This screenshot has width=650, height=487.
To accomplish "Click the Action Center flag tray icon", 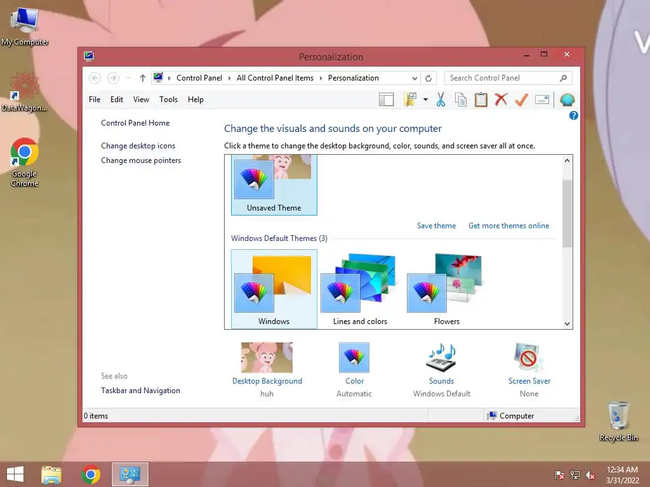I will 560,475.
